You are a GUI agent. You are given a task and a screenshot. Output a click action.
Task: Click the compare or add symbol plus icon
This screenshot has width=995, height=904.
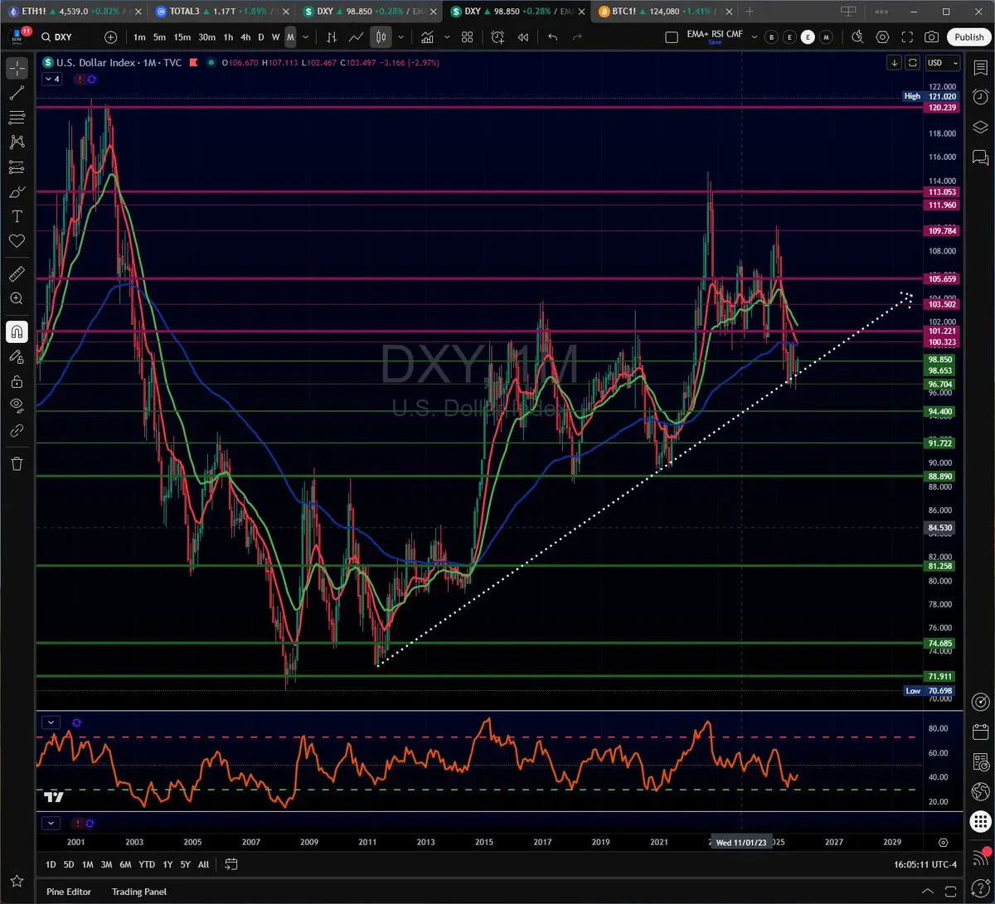111,37
